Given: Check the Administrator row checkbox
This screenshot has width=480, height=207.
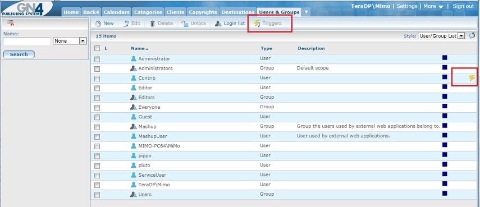Looking at the screenshot, I should pos(97,59).
